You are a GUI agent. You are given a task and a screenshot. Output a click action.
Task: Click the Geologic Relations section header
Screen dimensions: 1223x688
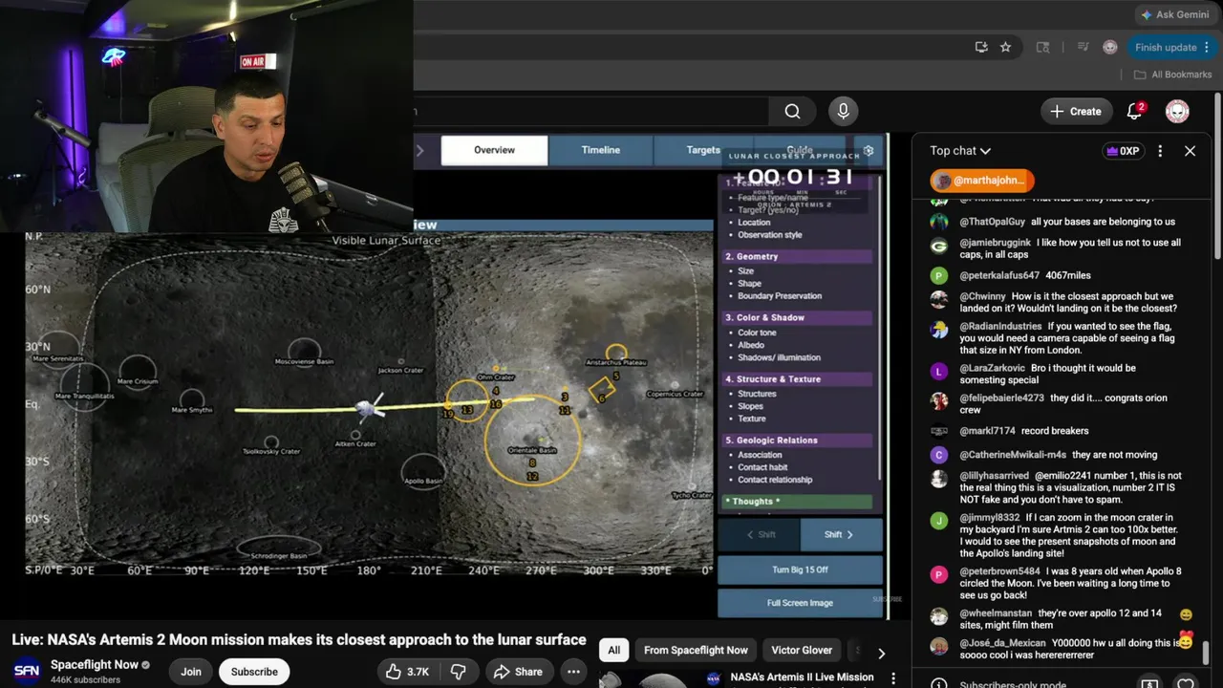(798, 441)
